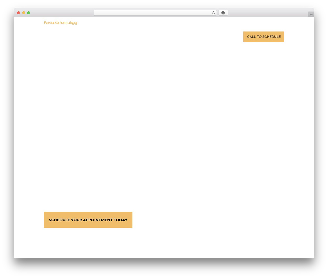Open the site logo text link
Image resolution: width=328 pixels, height=278 pixels.
pyautogui.click(x=60, y=23)
